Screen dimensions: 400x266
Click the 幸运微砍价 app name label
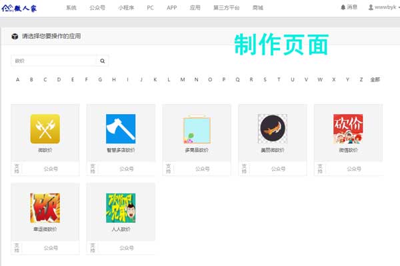tap(45, 229)
